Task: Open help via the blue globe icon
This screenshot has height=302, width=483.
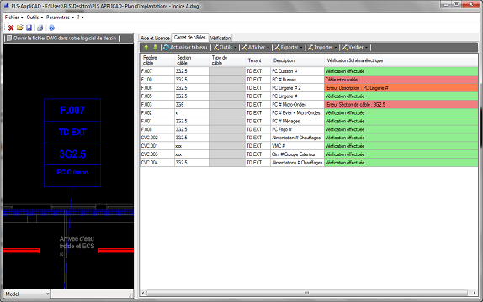Action: pyautogui.click(x=52, y=28)
